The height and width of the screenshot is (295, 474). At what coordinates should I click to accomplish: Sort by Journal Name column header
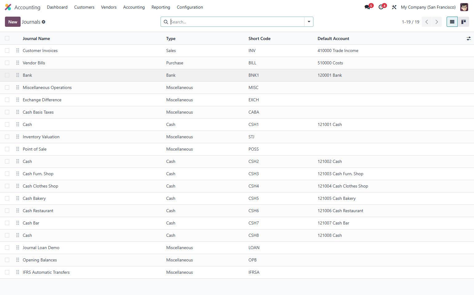pos(36,38)
